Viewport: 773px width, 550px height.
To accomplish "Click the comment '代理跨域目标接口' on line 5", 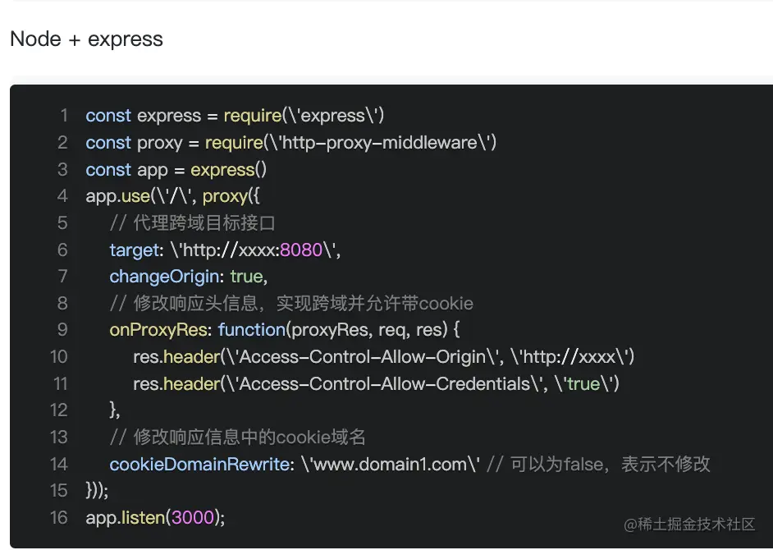I will [204, 223].
